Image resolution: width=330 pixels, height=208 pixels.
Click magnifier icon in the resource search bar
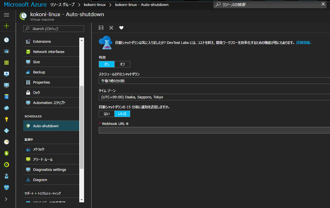(218, 4)
